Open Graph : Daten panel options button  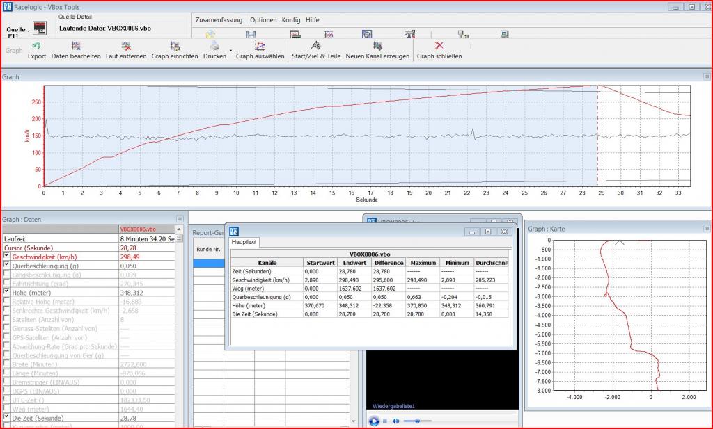[180, 219]
